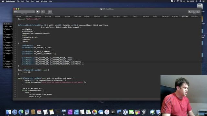This screenshot has height=116, width=207.
Task: Open Spotlight search magnifier icon
Action: click(x=197, y=1)
